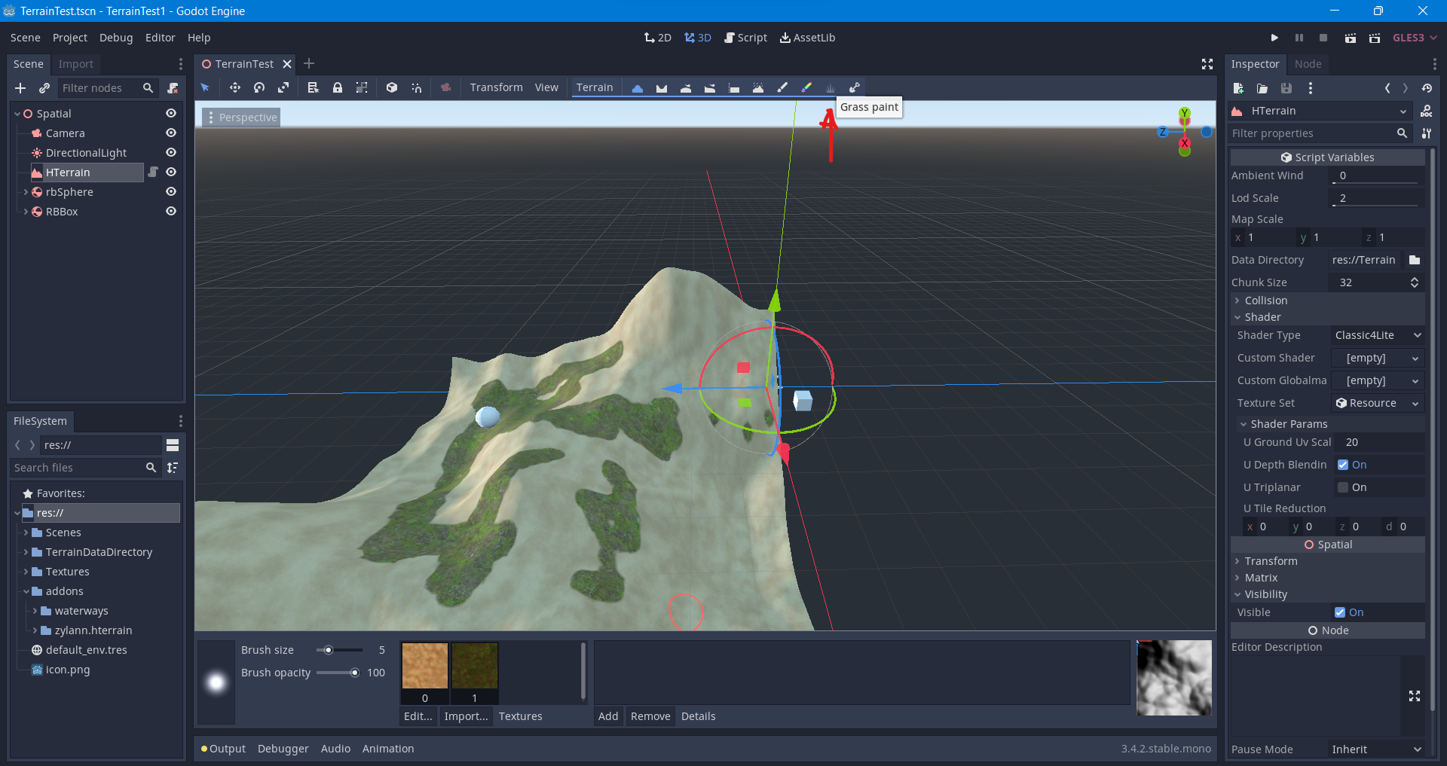Activate the Grass paint terrain tool

pyautogui.click(x=830, y=87)
